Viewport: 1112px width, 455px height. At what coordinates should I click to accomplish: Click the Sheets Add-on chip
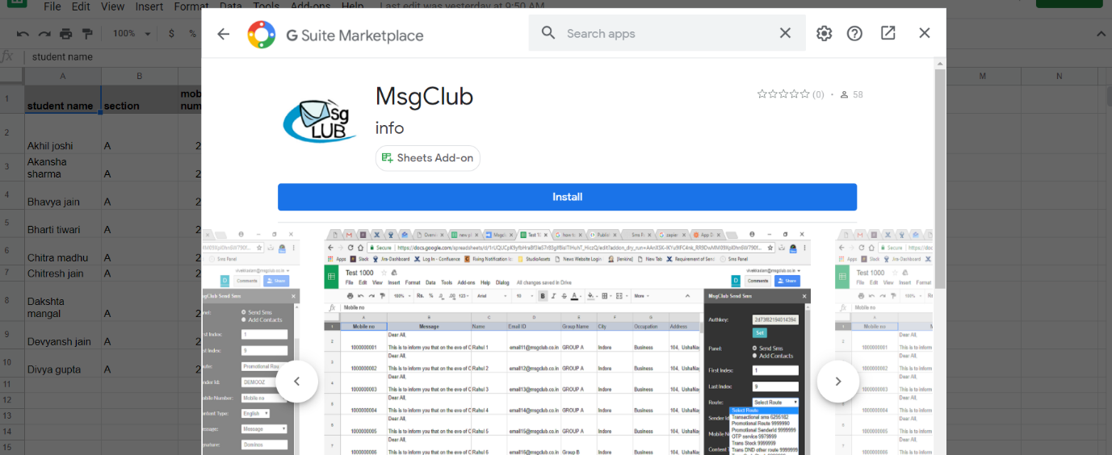[x=428, y=158]
